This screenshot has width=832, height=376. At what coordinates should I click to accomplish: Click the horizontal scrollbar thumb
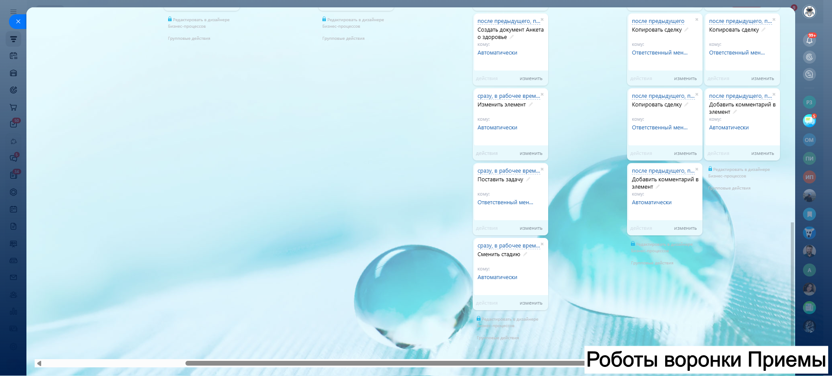pyautogui.click(x=385, y=363)
